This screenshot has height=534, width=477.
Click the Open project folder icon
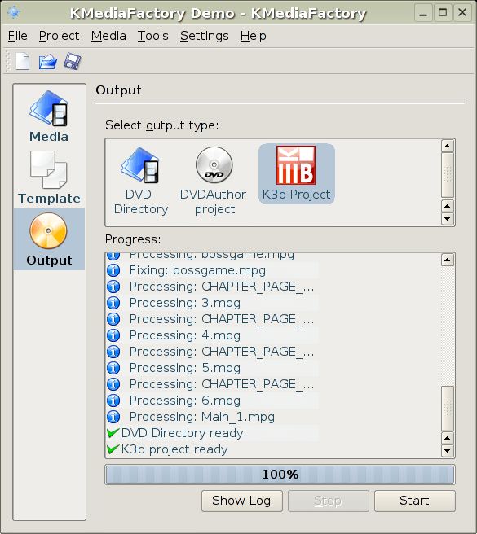tap(47, 62)
